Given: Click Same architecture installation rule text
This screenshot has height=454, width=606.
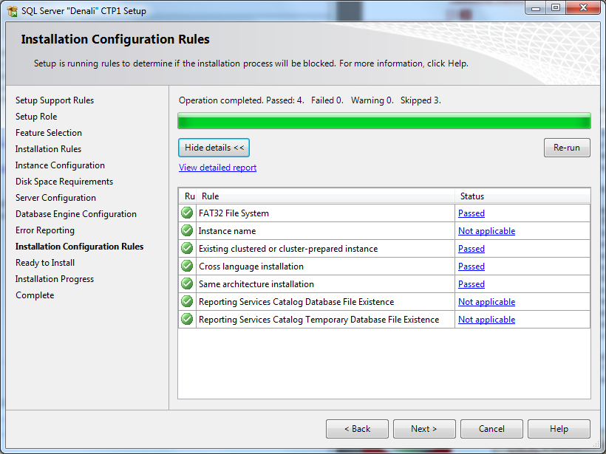Looking at the screenshot, I should tap(256, 284).
